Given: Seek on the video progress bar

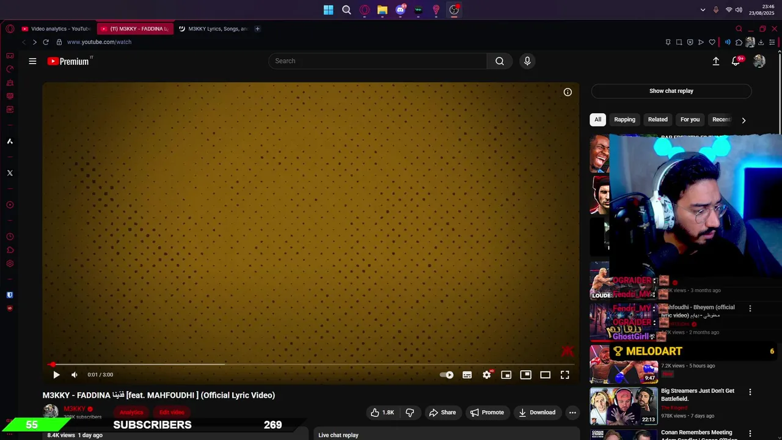Looking at the screenshot, I should (x=310, y=364).
